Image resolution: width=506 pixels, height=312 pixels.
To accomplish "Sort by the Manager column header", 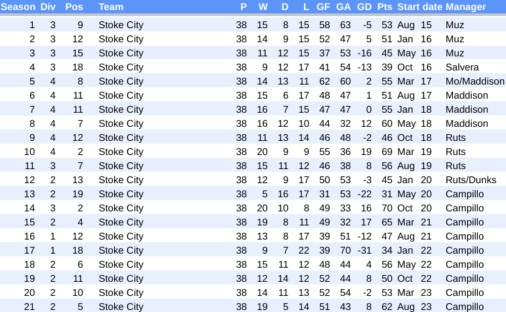I will [x=466, y=7].
